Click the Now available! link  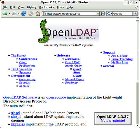[x=113, y=120]
